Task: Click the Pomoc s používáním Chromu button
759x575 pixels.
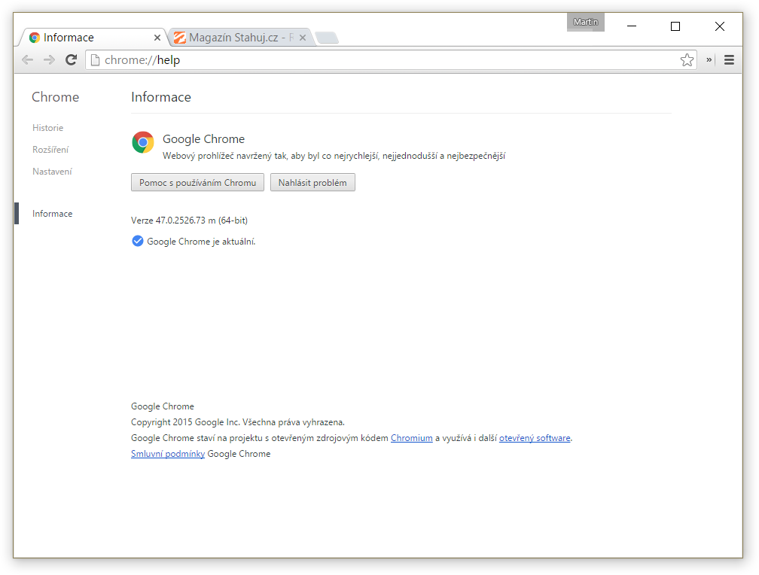Action: click(x=197, y=182)
